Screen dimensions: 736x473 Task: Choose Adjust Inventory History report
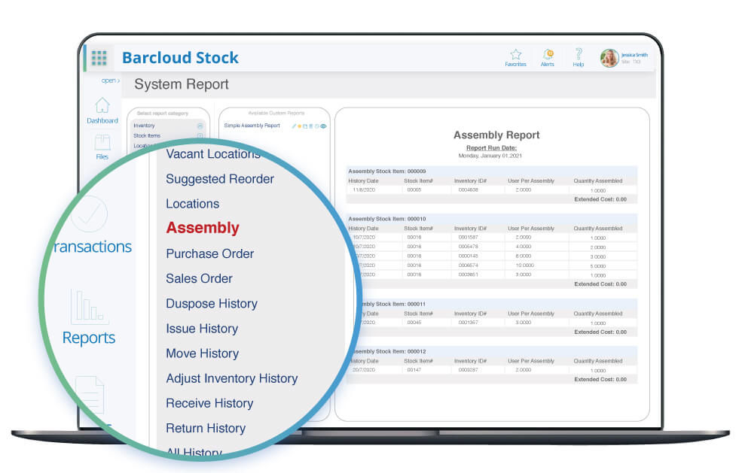click(x=232, y=378)
